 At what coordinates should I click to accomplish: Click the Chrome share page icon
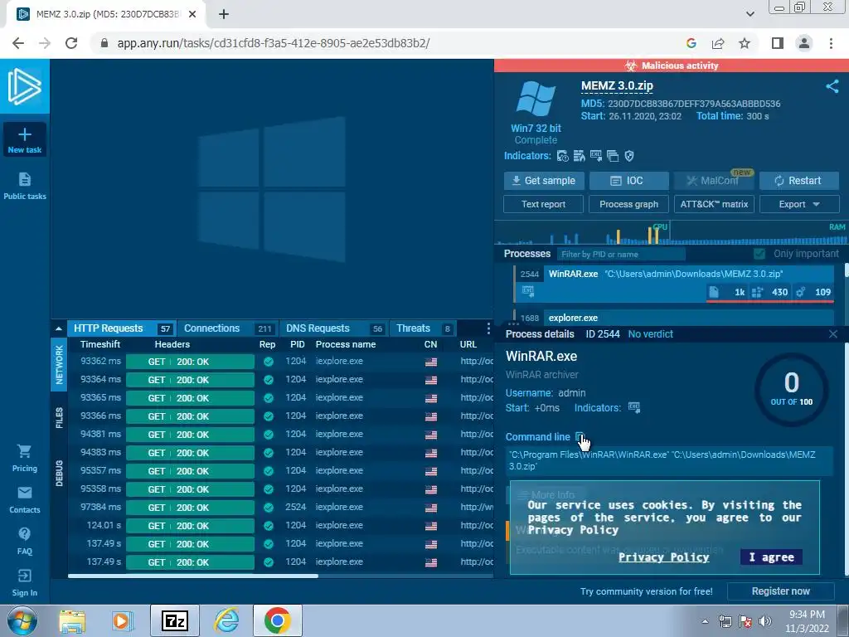point(718,43)
